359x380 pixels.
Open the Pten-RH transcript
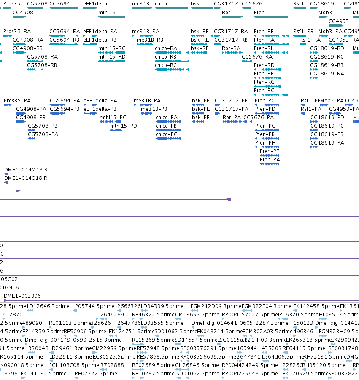(x=265, y=48)
